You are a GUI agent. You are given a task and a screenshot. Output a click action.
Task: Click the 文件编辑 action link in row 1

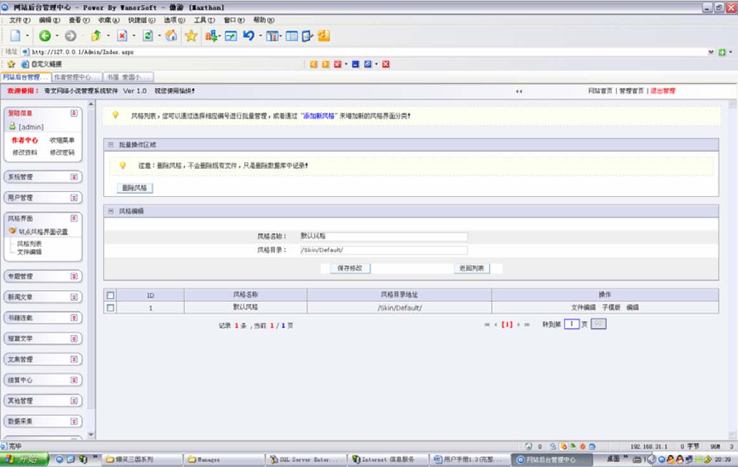click(x=583, y=307)
